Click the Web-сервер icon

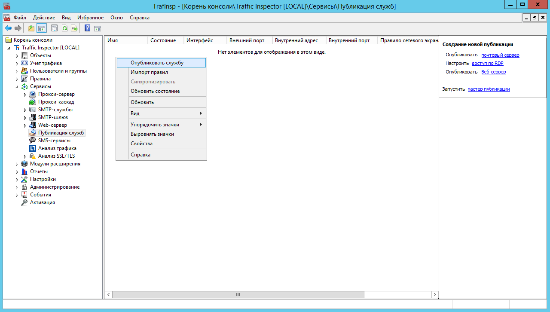[33, 125]
